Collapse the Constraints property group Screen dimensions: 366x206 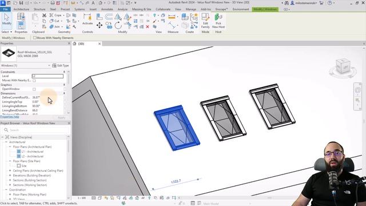point(65,72)
